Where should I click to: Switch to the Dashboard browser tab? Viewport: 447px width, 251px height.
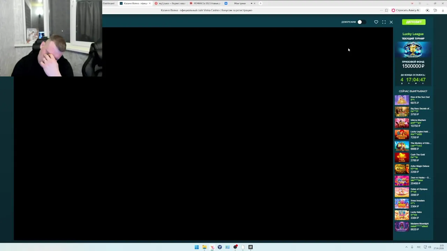pyautogui.click(x=109, y=3)
